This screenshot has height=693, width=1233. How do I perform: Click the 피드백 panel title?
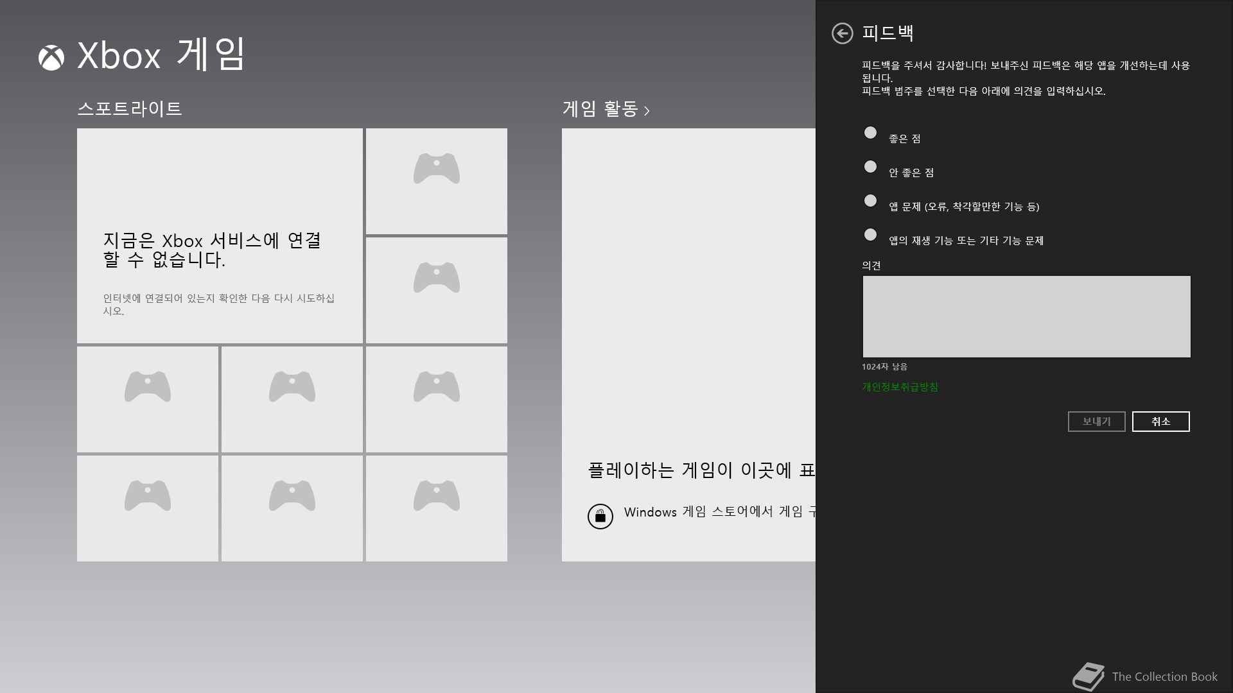coord(888,33)
